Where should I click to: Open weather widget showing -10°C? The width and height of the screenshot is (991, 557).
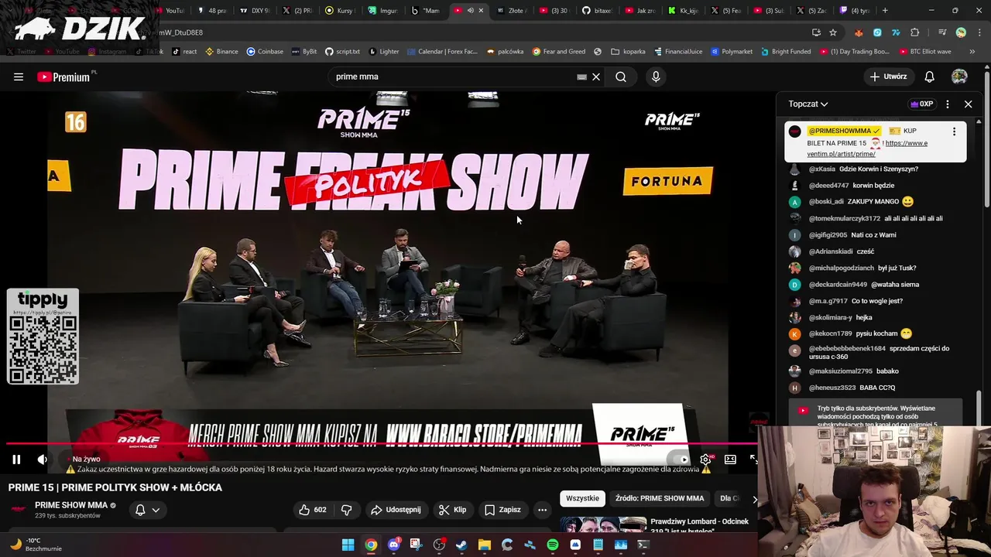tap(35, 545)
